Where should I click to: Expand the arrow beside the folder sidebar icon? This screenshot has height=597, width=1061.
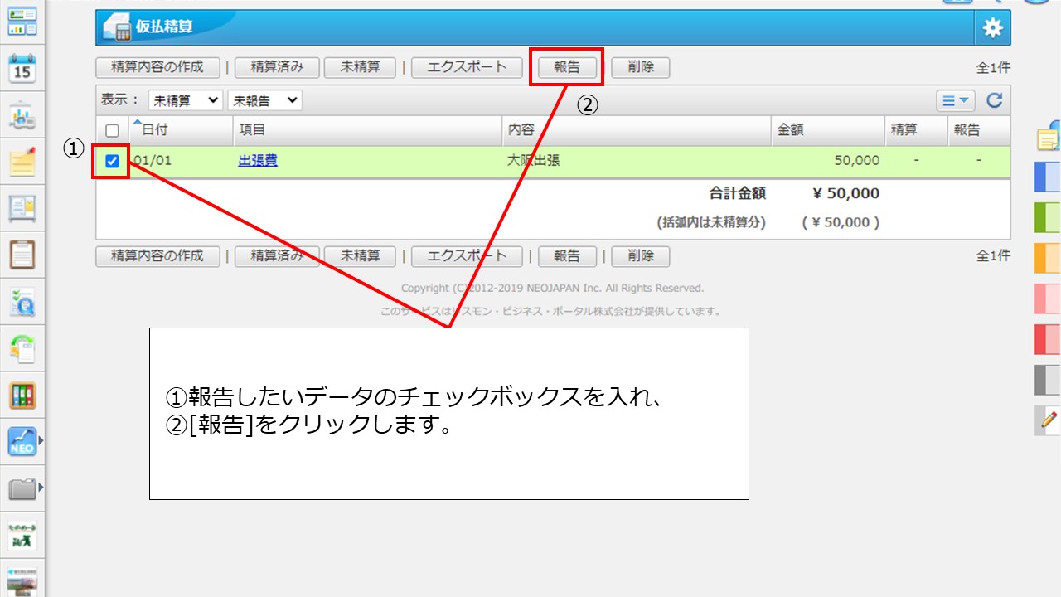[x=41, y=488]
